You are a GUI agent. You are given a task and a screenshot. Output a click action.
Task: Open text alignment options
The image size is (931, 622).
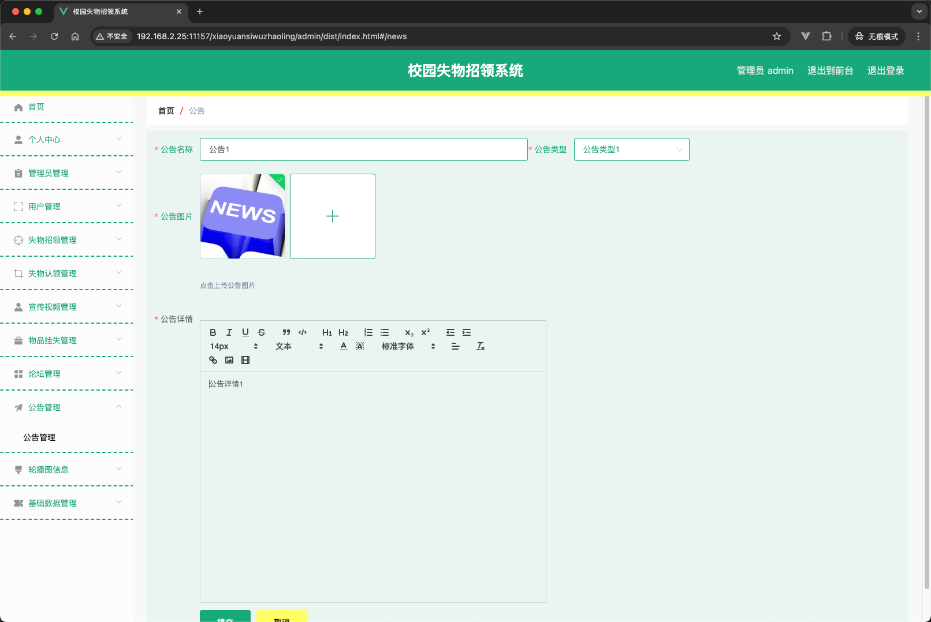[x=456, y=346]
